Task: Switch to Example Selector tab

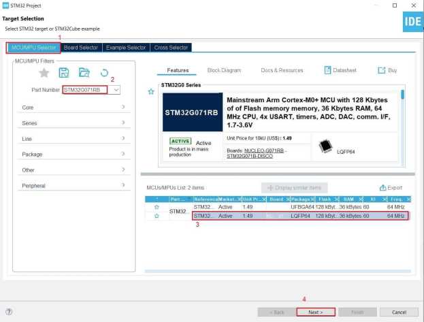Action: pyautogui.click(x=126, y=48)
